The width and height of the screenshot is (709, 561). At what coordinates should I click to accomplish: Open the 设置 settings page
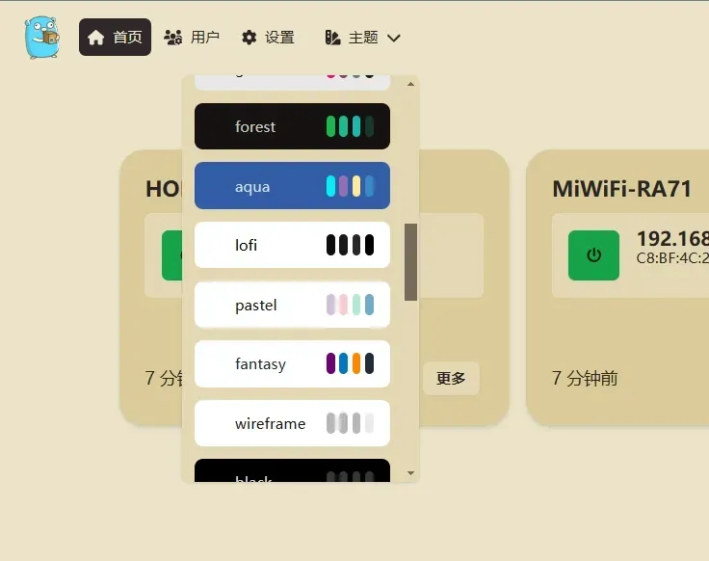[x=268, y=37]
